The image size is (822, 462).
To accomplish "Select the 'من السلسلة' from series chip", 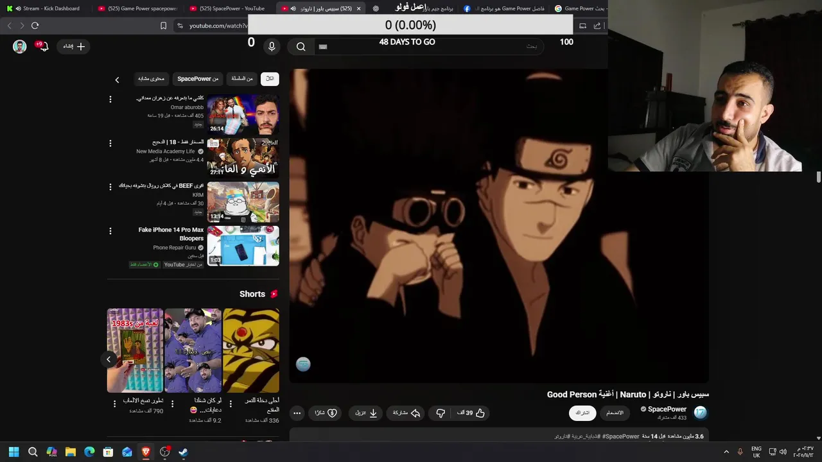I will [x=242, y=79].
